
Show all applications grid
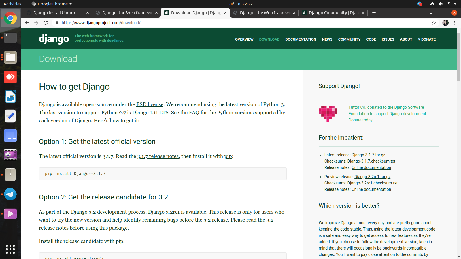click(x=10, y=249)
